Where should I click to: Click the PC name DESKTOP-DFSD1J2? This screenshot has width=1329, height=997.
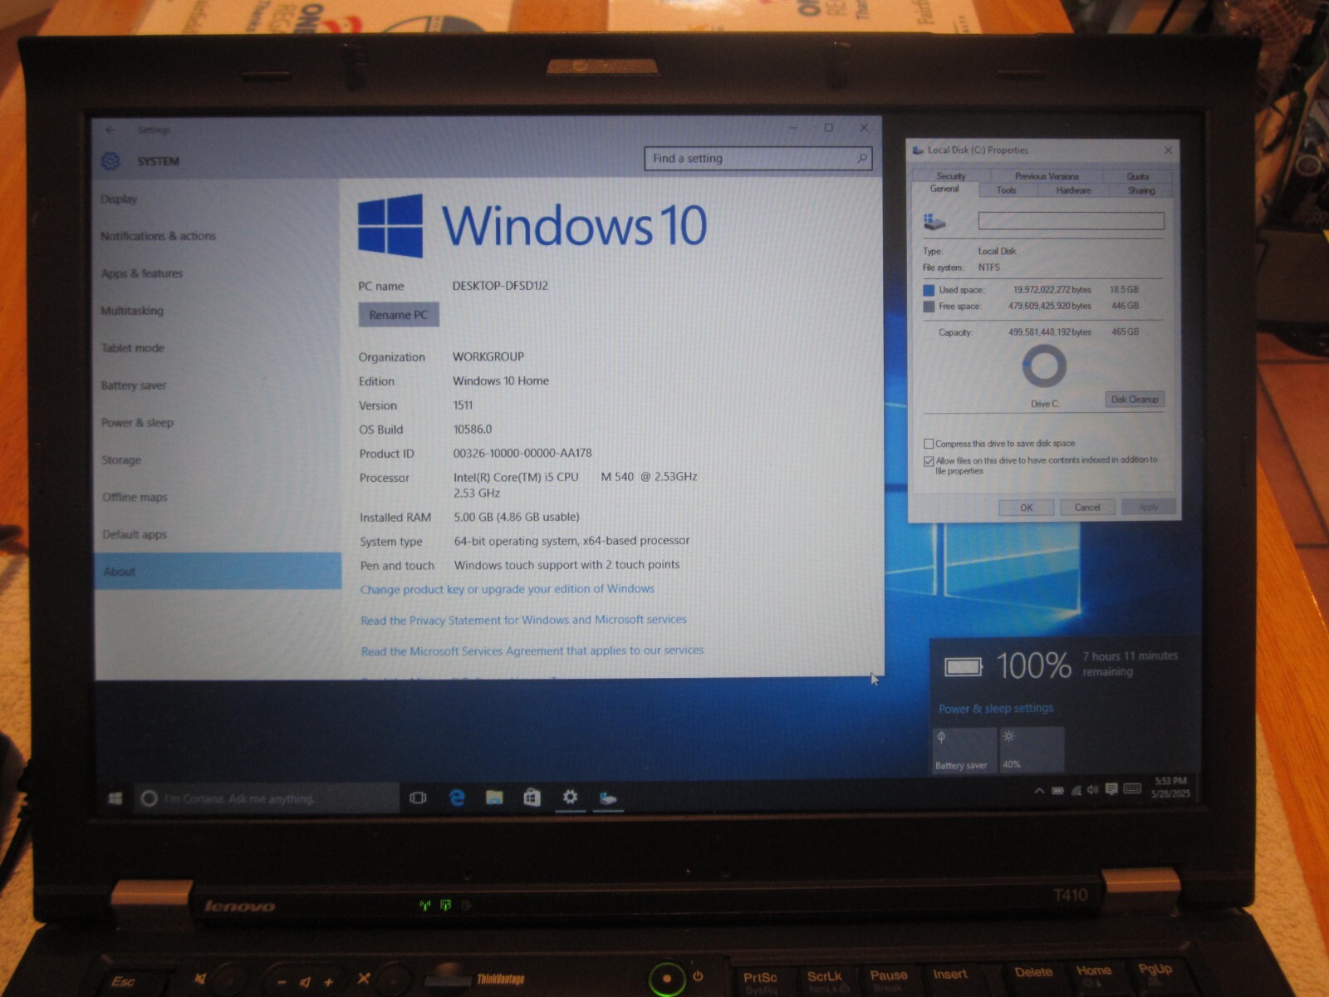500,286
